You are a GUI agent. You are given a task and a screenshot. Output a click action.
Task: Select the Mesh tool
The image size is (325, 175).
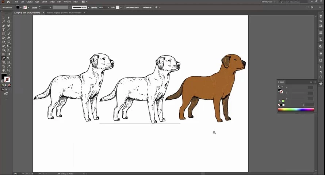click(x=4, y=54)
